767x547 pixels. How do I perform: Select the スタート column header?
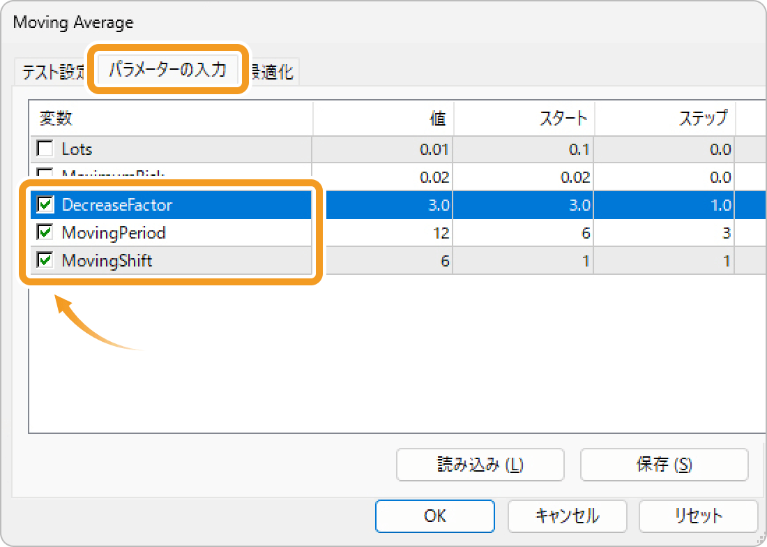pyautogui.click(x=524, y=119)
